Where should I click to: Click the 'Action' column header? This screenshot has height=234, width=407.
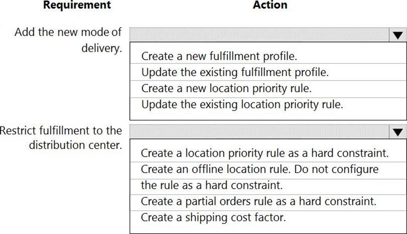pyautogui.click(x=270, y=6)
